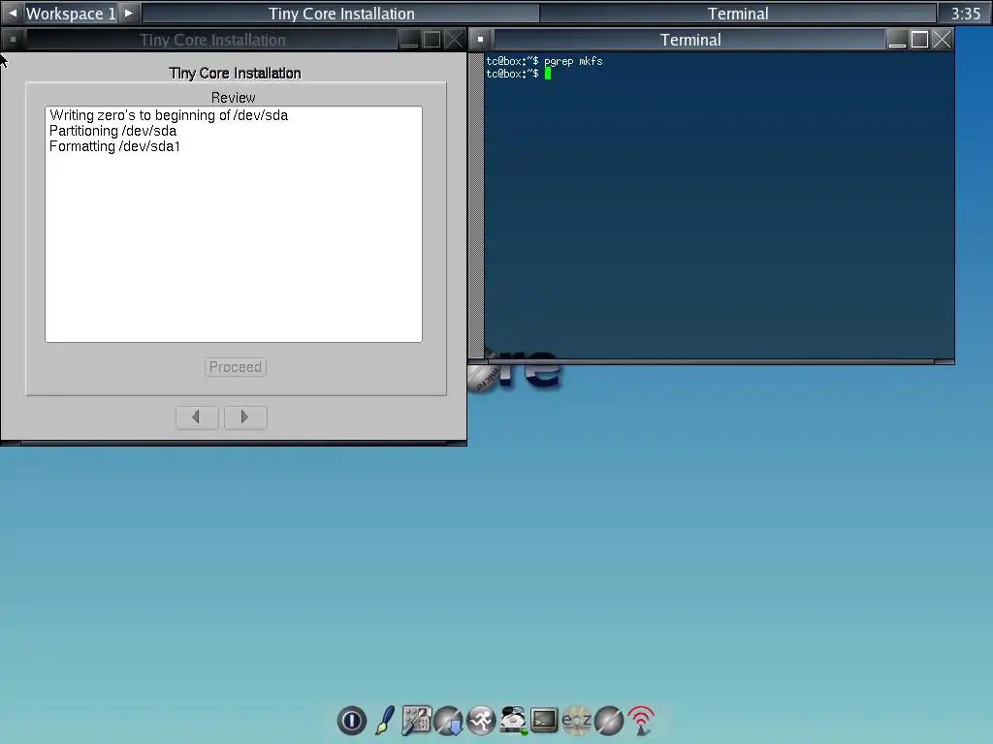This screenshot has width=993, height=744.
Task: Close the Terminal window
Action: (942, 39)
